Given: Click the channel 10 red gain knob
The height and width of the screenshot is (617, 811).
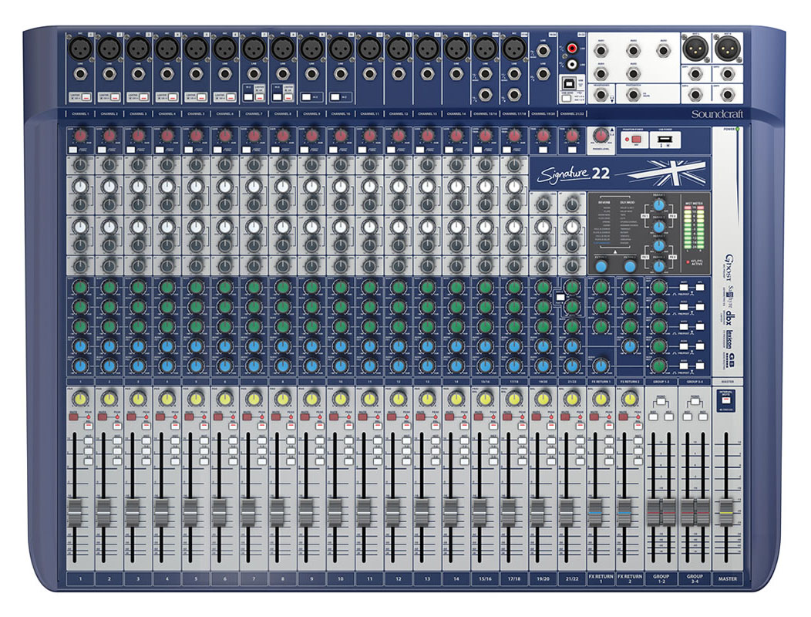Looking at the screenshot, I should 340,136.
